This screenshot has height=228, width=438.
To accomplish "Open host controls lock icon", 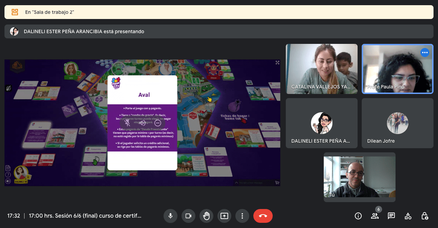I will tap(425, 216).
